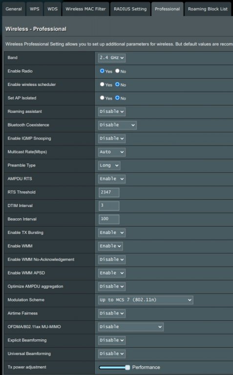The width and height of the screenshot is (233, 375).
Task: Open the Explicit Beamforming dropdown
Action: pyautogui.click(x=112, y=340)
